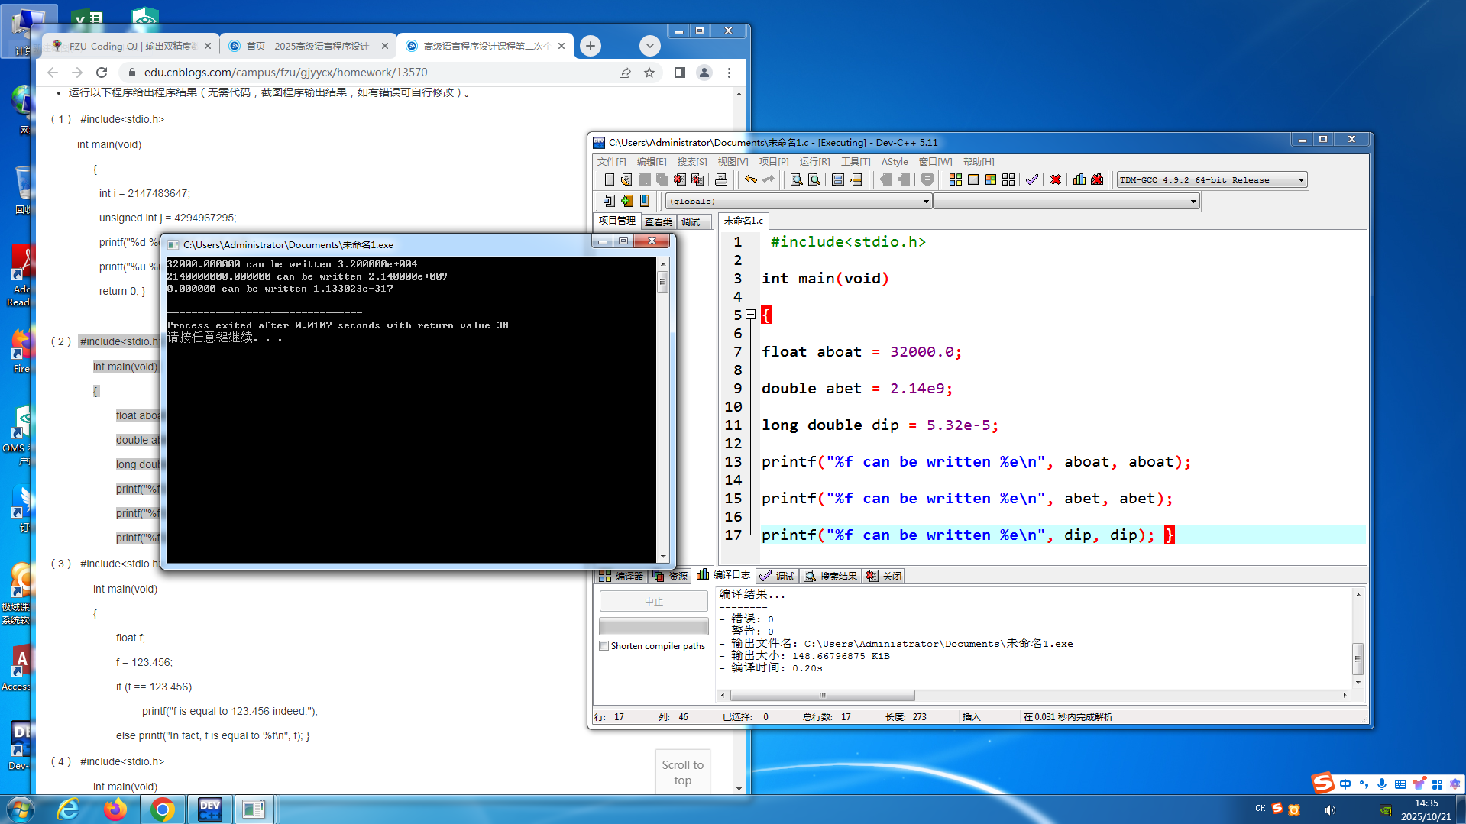Open a new Chrome tab with plus button
Screen dimensions: 1466x824
(591, 46)
